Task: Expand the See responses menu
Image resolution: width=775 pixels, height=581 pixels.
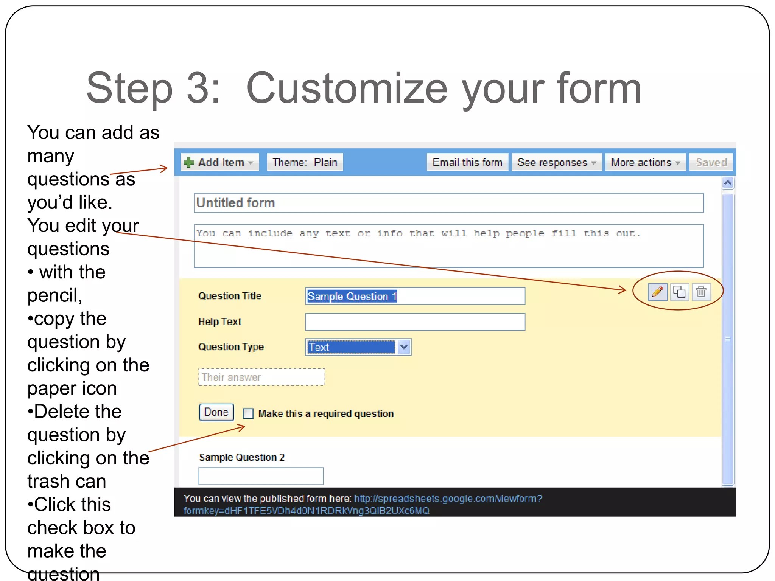Action: (556, 163)
